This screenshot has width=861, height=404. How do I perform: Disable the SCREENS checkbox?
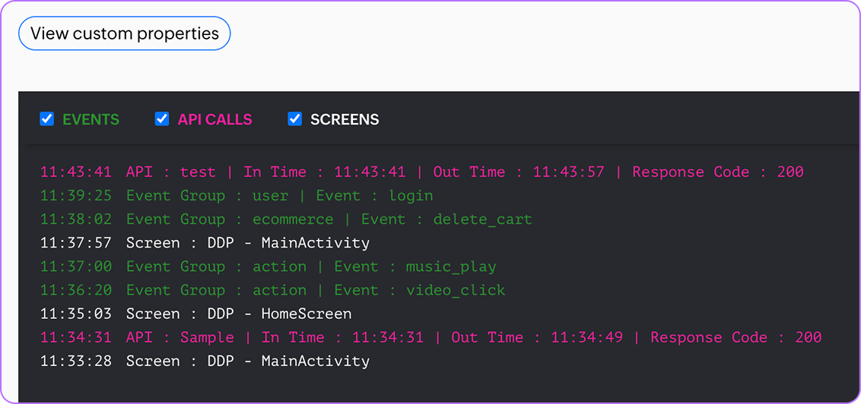point(295,119)
